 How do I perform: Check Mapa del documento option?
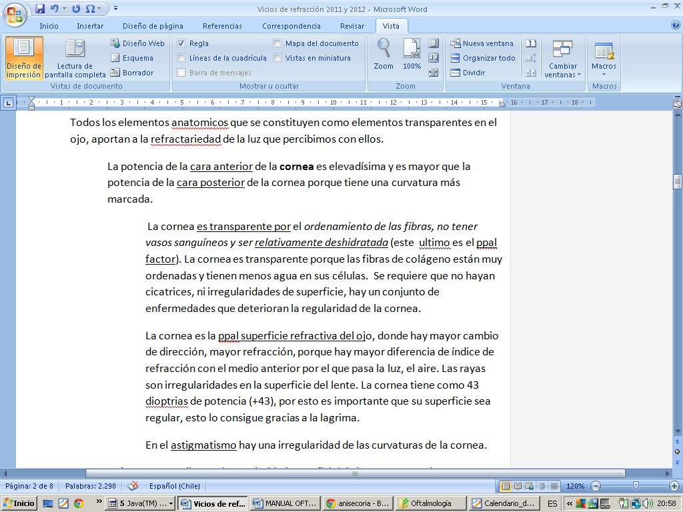click(x=277, y=43)
